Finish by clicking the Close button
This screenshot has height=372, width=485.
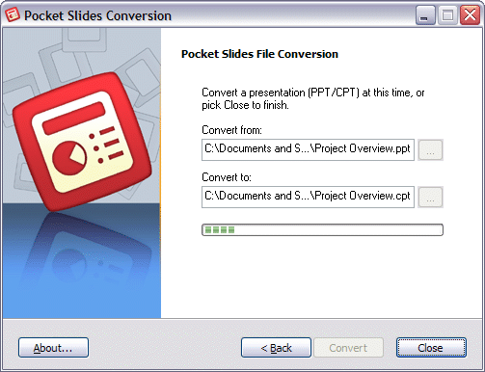pos(431,348)
